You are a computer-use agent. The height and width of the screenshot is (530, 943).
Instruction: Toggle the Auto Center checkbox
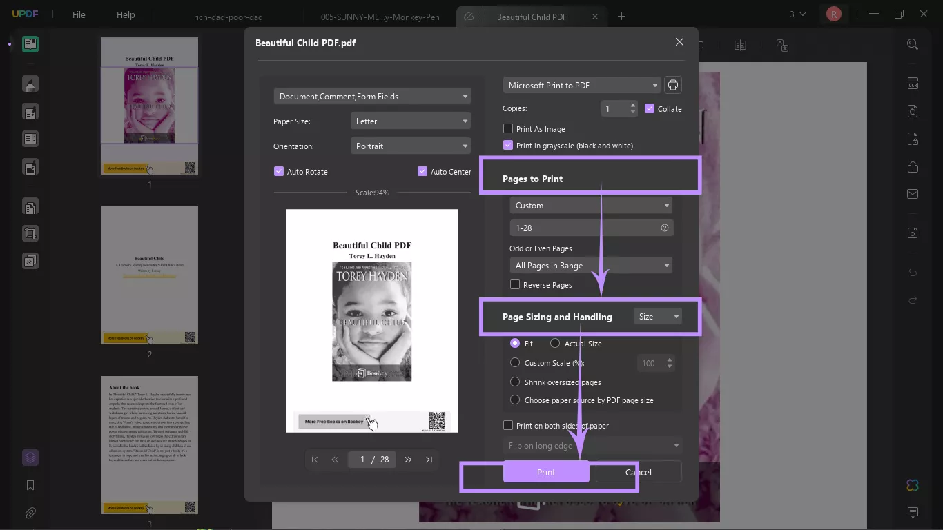[x=422, y=171]
